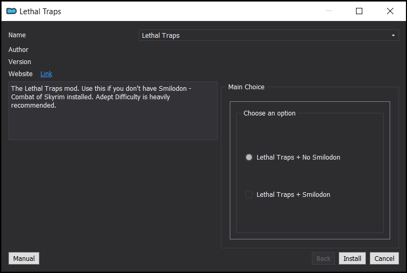Open the Name dropdown arrow

(x=393, y=35)
